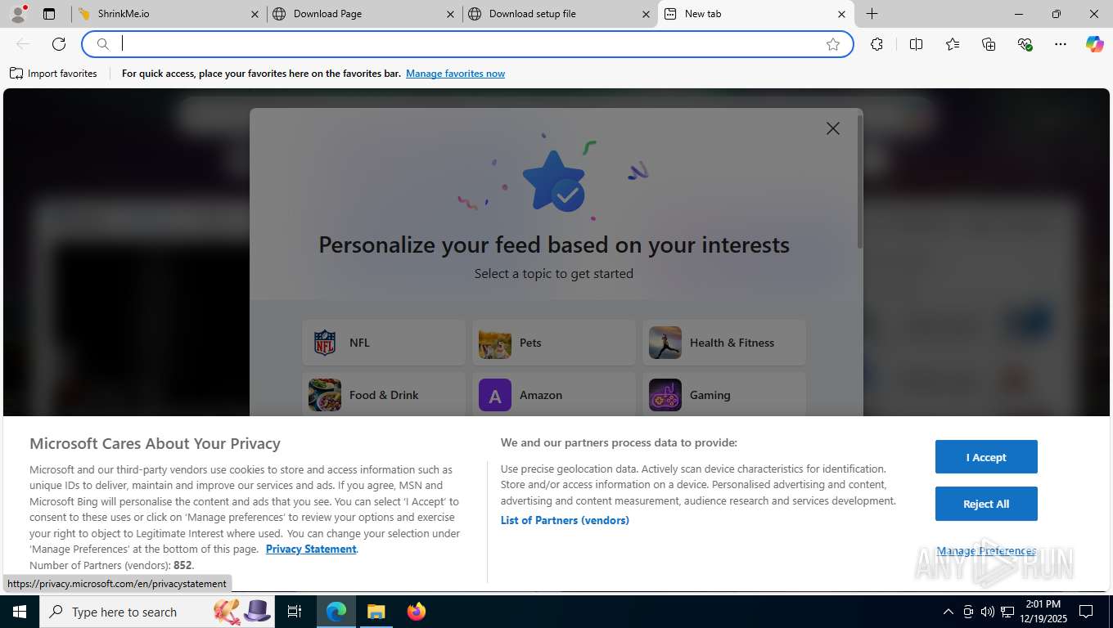Open the Extensions puzzle icon
1113x628 pixels.
(876, 44)
